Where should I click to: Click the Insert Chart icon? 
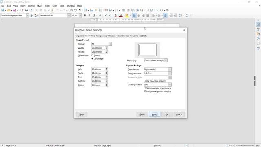(96, 10)
